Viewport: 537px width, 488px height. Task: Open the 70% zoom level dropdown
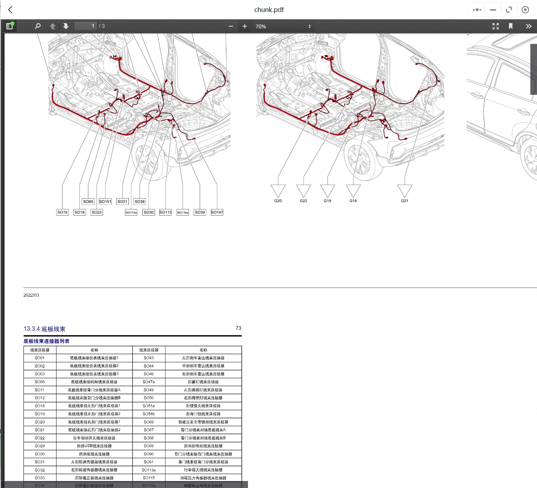tap(283, 26)
